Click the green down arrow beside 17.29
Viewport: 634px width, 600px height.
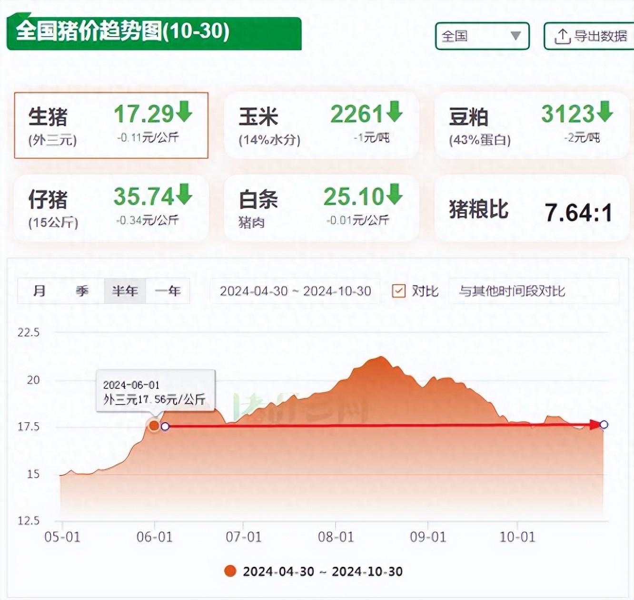pos(184,112)
